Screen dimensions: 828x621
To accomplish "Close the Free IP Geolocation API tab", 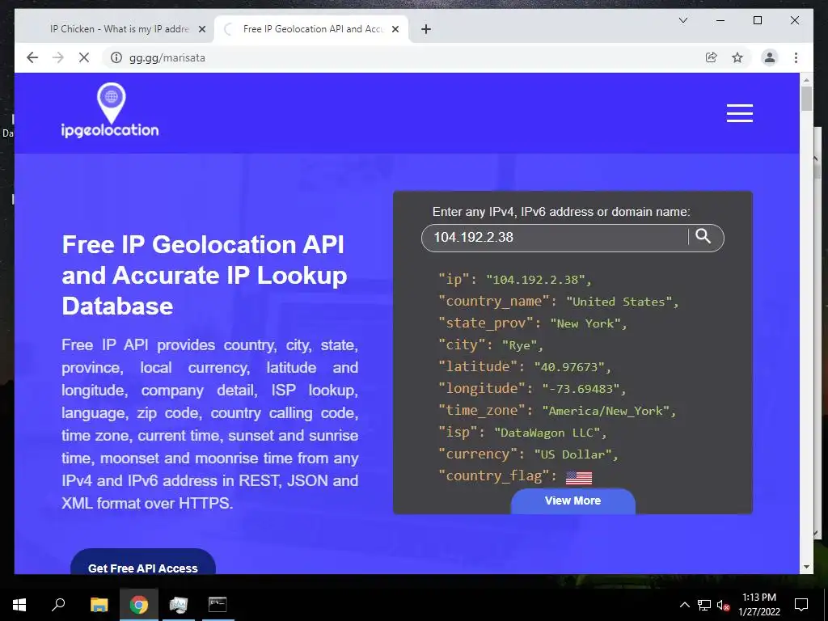I will pos(395,29).
